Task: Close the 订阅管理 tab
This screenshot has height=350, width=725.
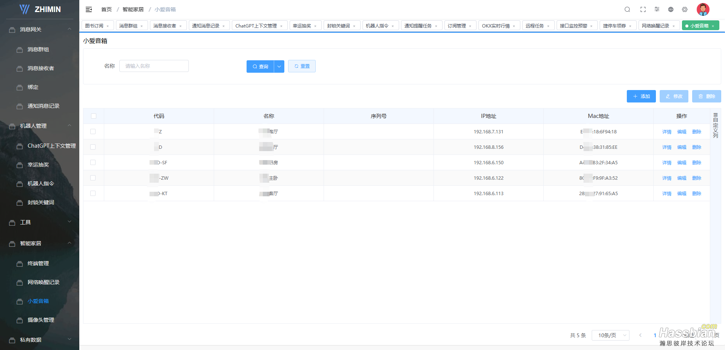Action: click(x=470, y=26)
